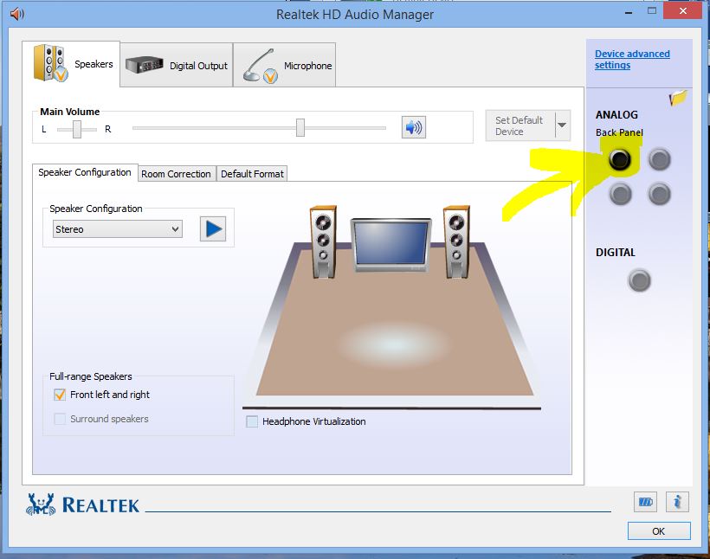This screenshot has height=559, width=710.
Task: Click the Set Default Device button
Action: click(520, 125)
